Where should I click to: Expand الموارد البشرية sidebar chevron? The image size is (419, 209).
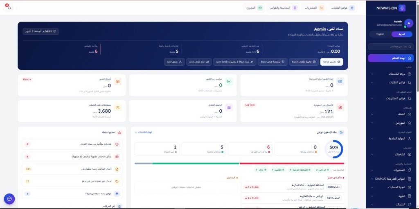[372, 139]
